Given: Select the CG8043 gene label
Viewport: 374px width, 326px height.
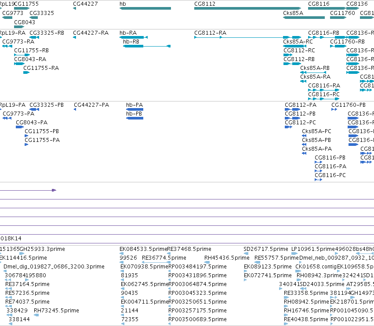Looking at the screenshot, I should [x=25, y=22].
